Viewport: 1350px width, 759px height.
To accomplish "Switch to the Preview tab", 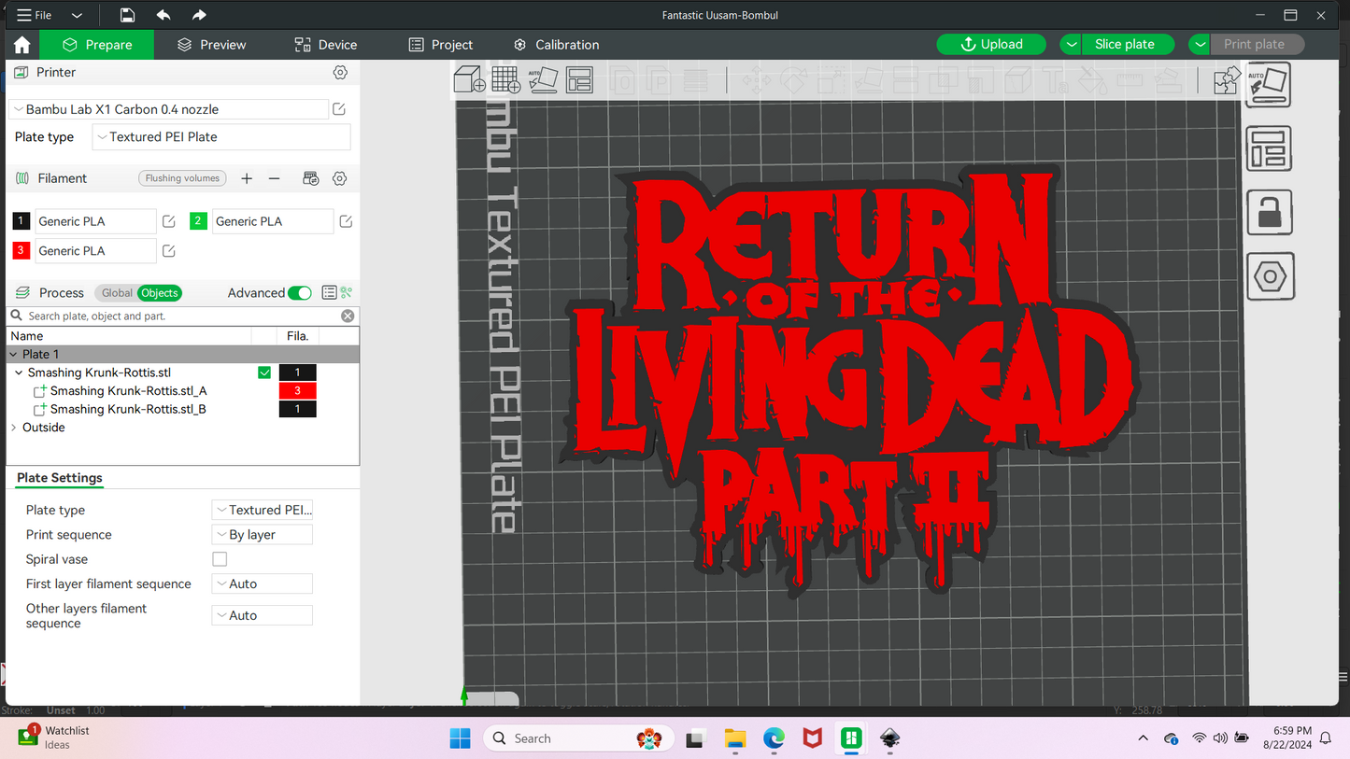I will pyautogui.click(x=212, y=45).
